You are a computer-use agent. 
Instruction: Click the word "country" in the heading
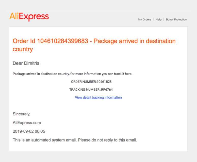[x=23, y=49]
